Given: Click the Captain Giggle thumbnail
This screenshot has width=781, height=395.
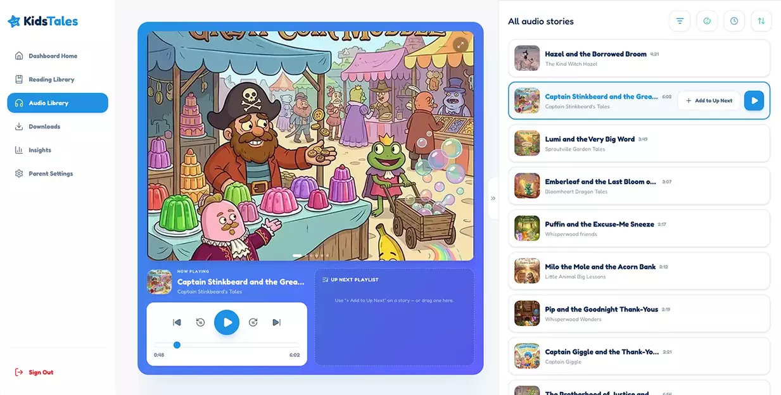Looking at the screenshot, I should click(x=527, y=356).
